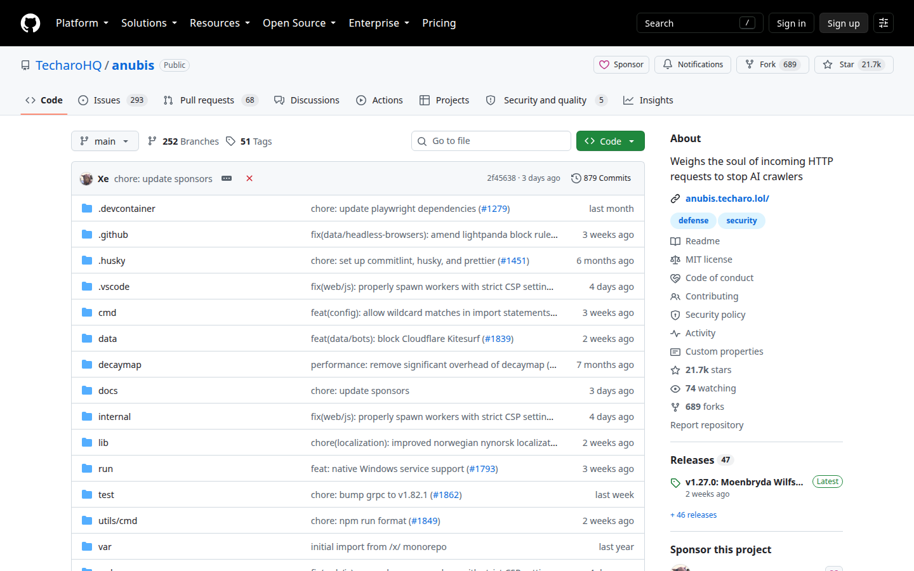Click the folder icon for .devcontainer
Screen dimensions: 914x571
[87, 209]
